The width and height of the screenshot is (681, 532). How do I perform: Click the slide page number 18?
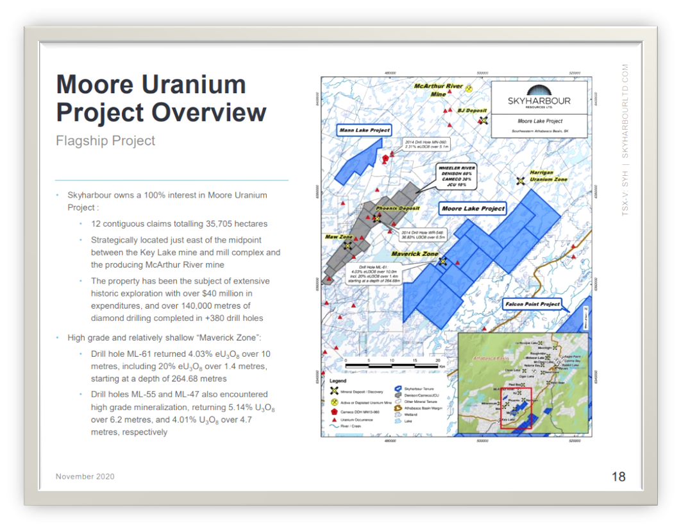click(x=618, y=477)
